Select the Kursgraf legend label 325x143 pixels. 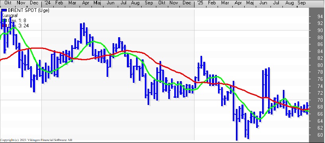point(10,15)
